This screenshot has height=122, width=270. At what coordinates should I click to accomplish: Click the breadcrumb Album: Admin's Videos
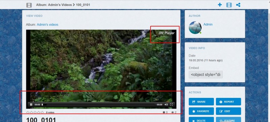pyautogui.click(x=54, y=5)
